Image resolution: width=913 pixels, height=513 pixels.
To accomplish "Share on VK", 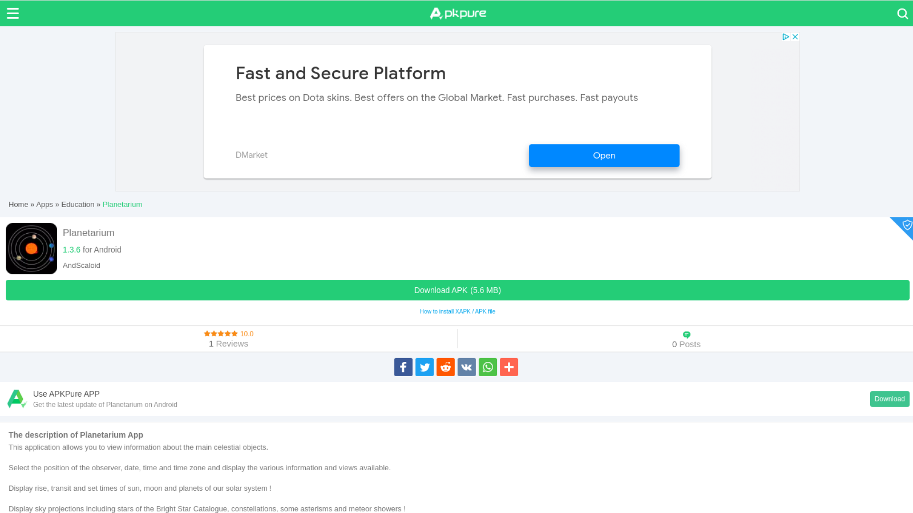I will 466,367.
